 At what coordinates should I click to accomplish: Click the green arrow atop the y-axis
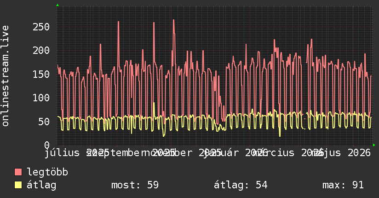[57, 5]
